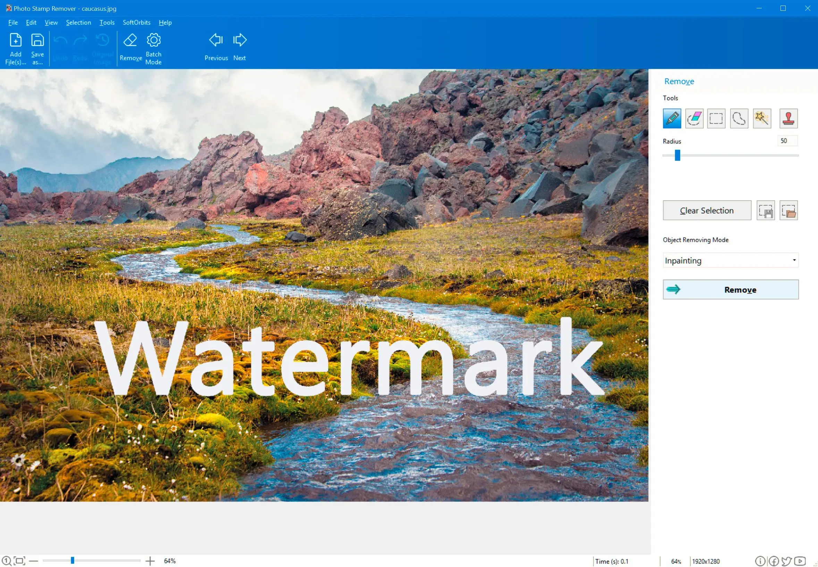Screen dimensions: 818x567
Task: Select the Eraser selection tool
Action: [694, 118]
